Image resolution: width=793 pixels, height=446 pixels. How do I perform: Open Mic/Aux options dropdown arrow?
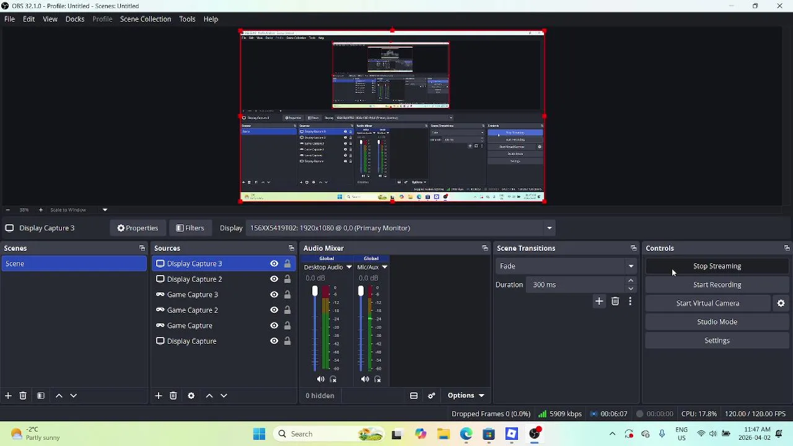(384, 268)
